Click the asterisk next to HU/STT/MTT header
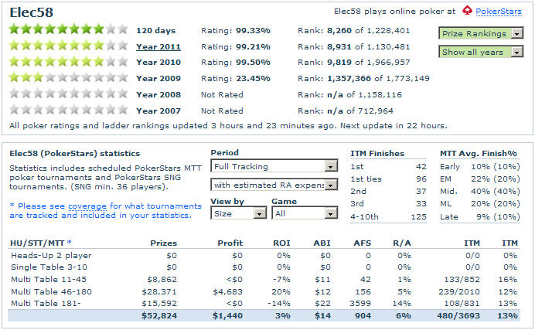The image size is (535, 330). [x=70, y=242]
